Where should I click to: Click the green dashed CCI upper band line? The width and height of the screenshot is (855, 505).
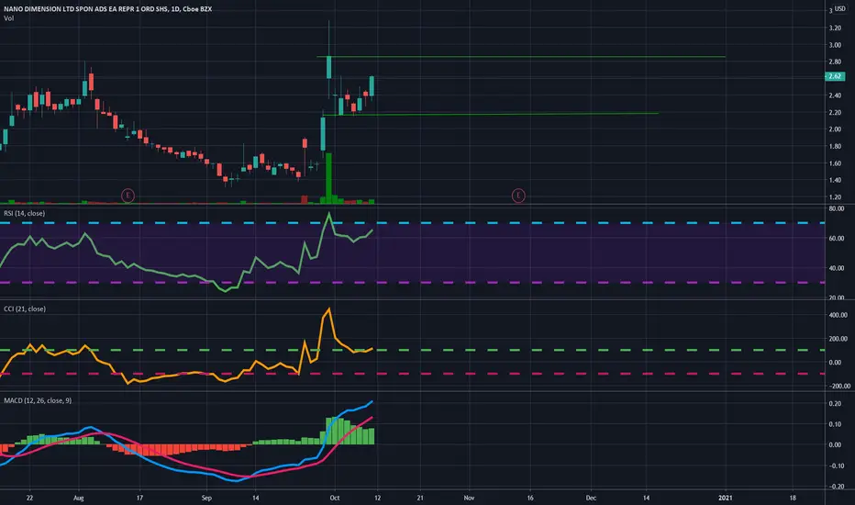(412, 350)
